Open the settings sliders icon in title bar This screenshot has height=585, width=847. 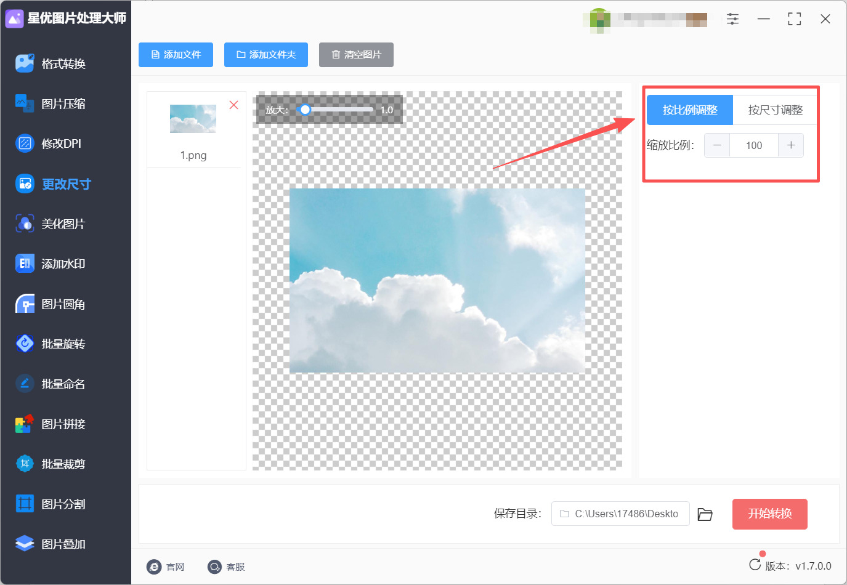pyautogui.click(x=732, y=19)
